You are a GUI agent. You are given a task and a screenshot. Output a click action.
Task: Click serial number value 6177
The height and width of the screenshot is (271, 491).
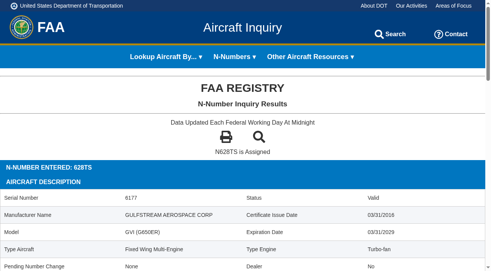(131, 198)
